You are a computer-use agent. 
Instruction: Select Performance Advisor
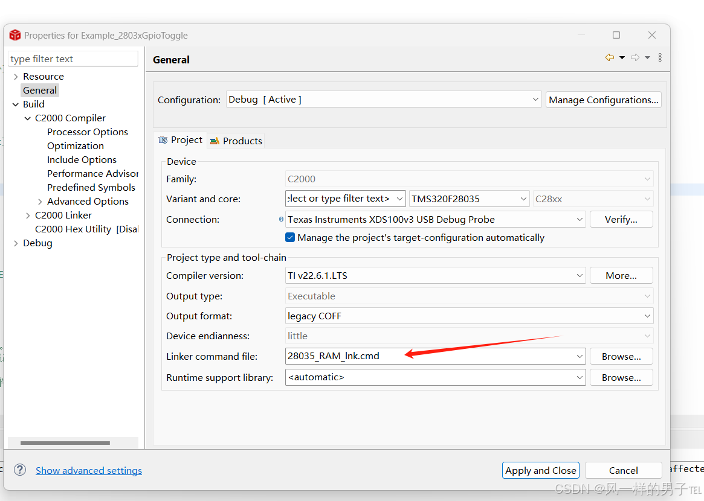tap(92, 174)
